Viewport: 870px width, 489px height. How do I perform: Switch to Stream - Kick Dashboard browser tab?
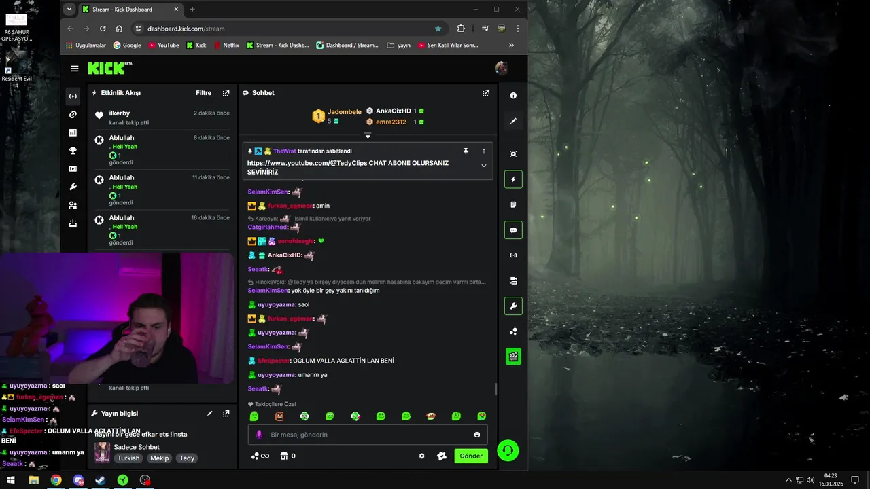pyautogui.click(x=129, y=10)
